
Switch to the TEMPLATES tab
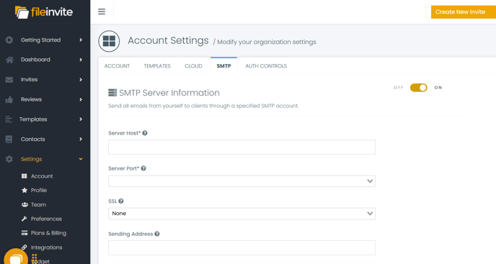point(157,65)
